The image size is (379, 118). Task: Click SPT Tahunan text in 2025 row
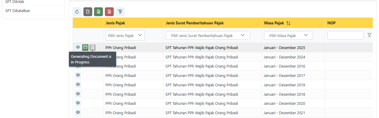[202, 48]
